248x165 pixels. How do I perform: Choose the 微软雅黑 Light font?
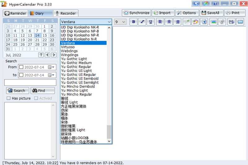83,130
